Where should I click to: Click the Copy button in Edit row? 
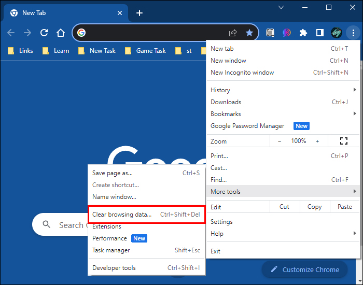click(x=314, y=207)
